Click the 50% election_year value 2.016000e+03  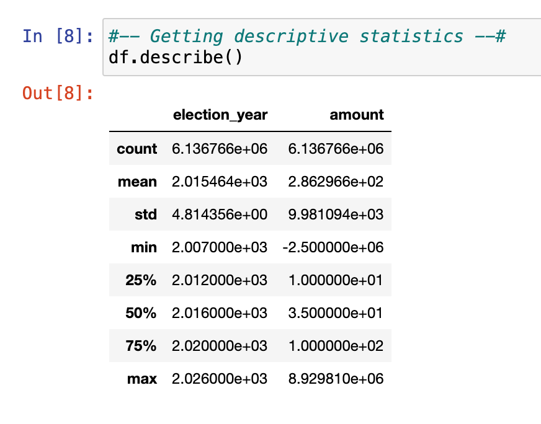pyautogui.click(x=220, y=313)
